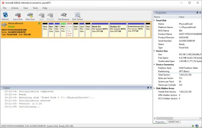The width and height of the screenshot is (202, 128).
Task: Select the Tracks per Cylinder row
Action: (177, 85)
